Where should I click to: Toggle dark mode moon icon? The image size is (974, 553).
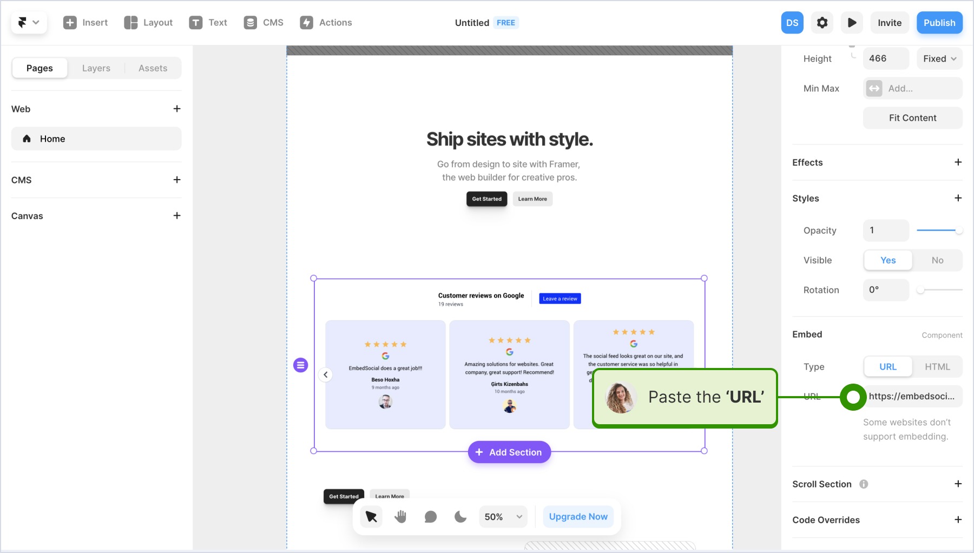pos(460,517)
